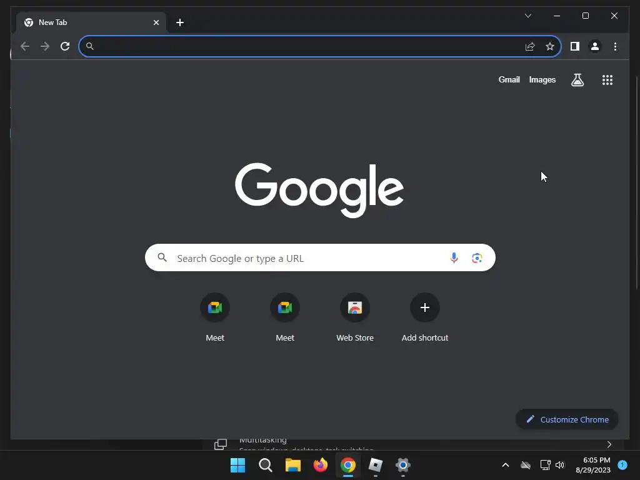640x480 pixels.
Task: Search by image with Google Lens icon
Action: click(477, 258)
